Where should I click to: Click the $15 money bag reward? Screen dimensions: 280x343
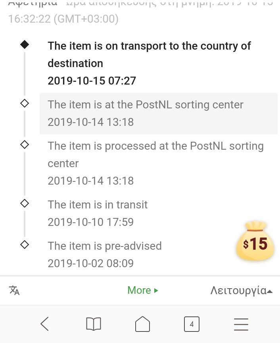pyautogui.click(x=255, y=241)
